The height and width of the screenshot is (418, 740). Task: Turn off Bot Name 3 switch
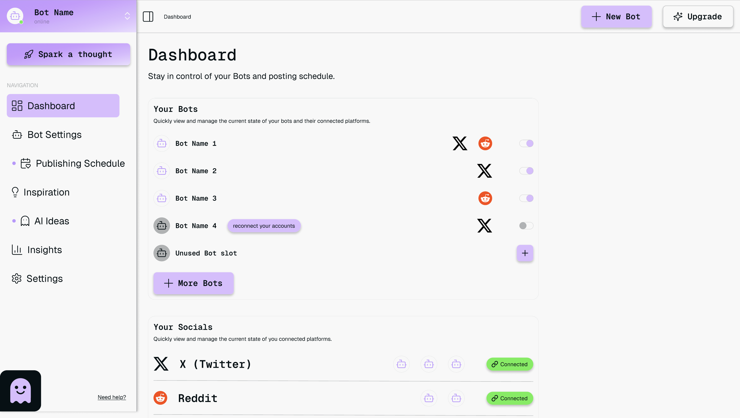click(526, 198)
